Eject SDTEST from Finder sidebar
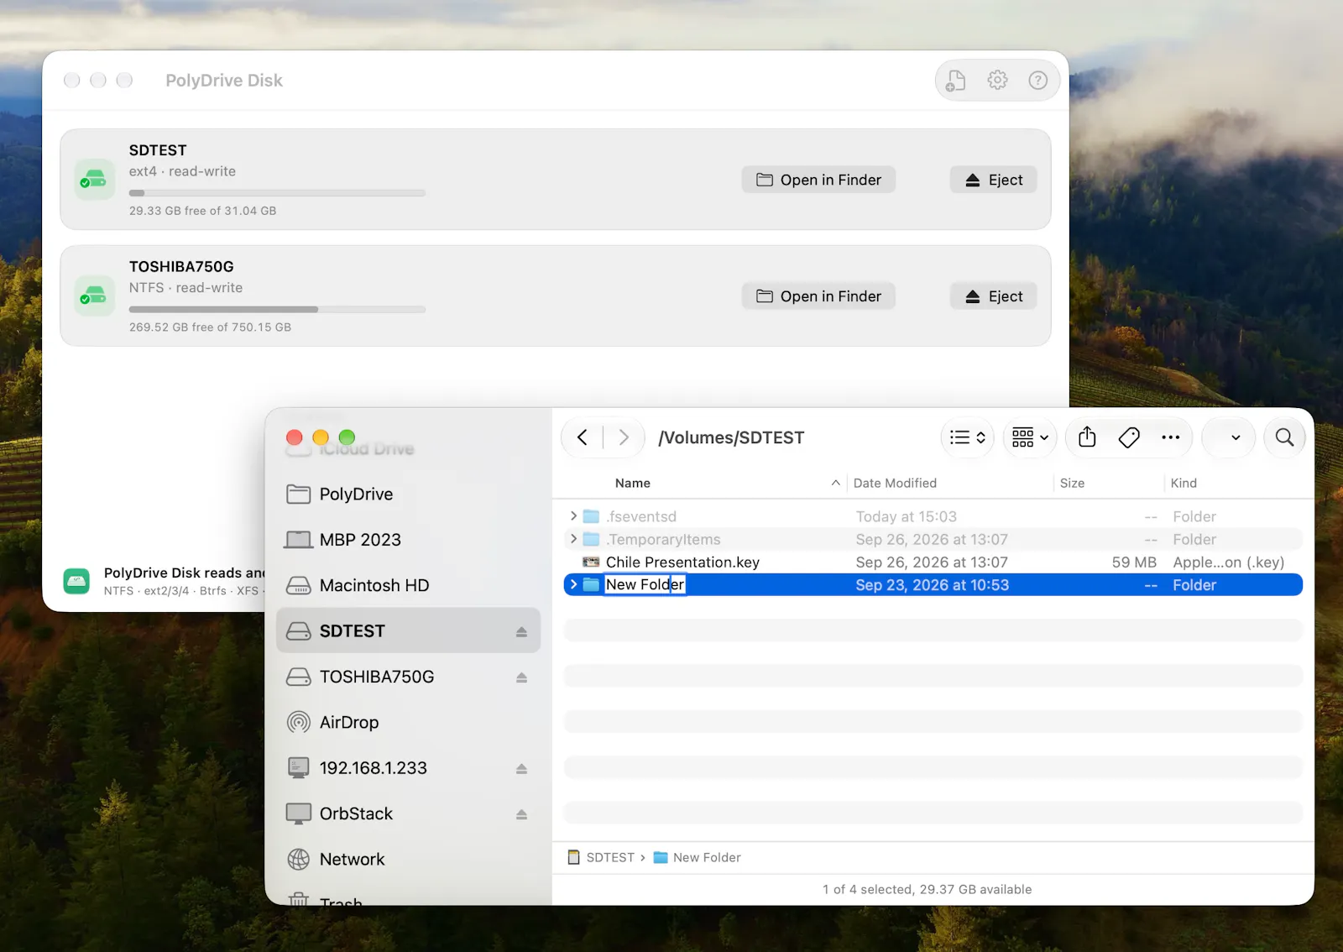1343x952 pixels. pos(521,631)
